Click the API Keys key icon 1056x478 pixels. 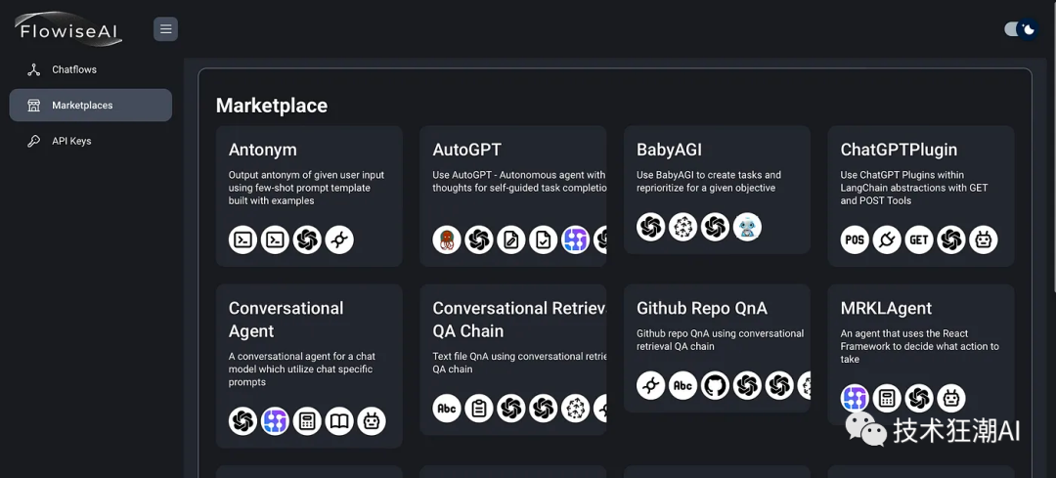click(33, 141)
